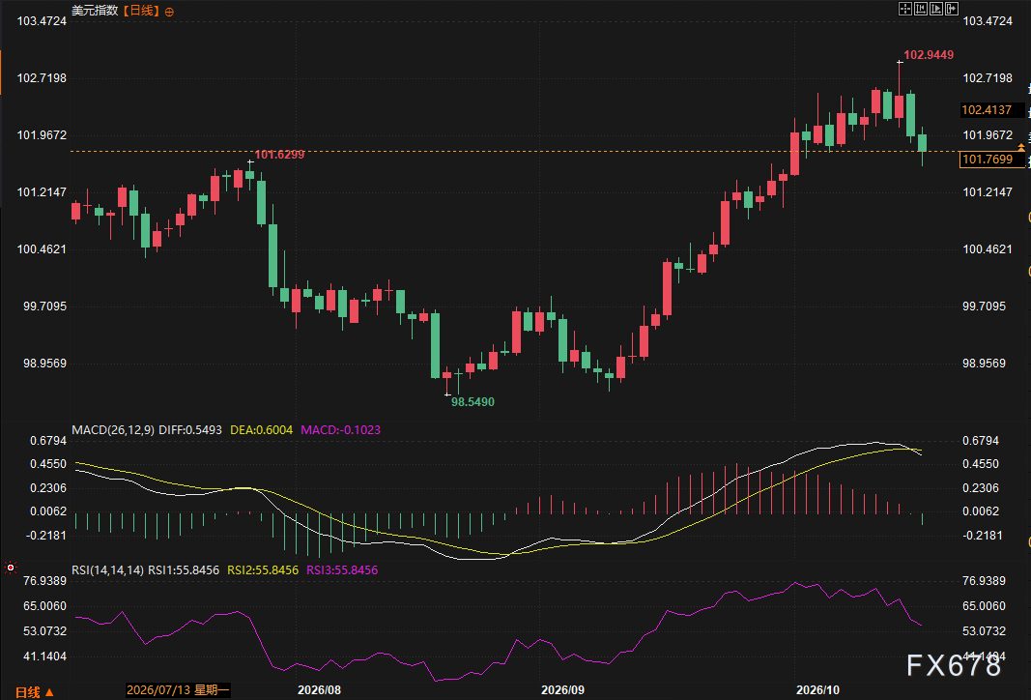Click the 102.9449 high price label

929,55
